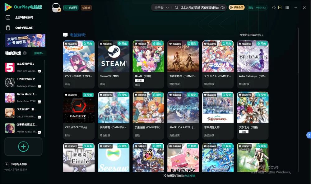Select 全部电脑游戏 in sidebar

(x=24, y=17)
